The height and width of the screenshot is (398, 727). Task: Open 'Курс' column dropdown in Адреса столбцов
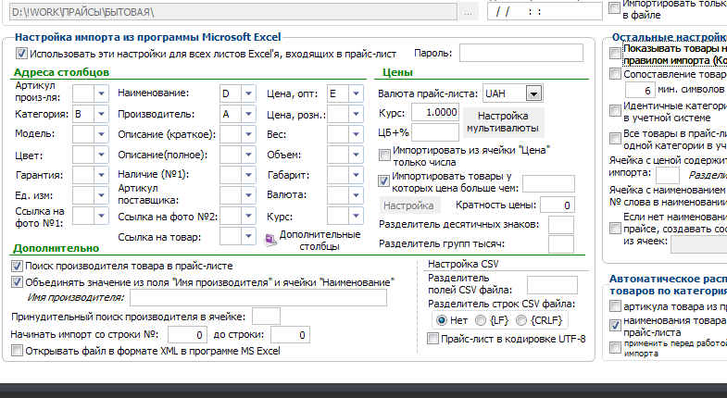(x=356, y=216)
